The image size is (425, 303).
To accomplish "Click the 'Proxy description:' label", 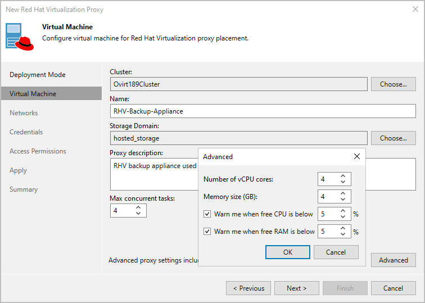I will click(136, 153).
